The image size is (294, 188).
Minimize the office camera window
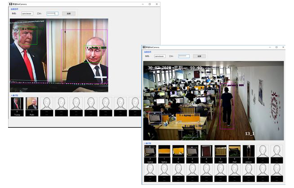click(x=269, y=47)
